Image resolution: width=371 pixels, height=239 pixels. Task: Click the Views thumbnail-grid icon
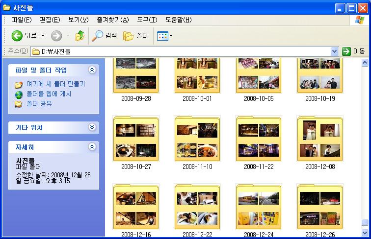pos(162,36)
